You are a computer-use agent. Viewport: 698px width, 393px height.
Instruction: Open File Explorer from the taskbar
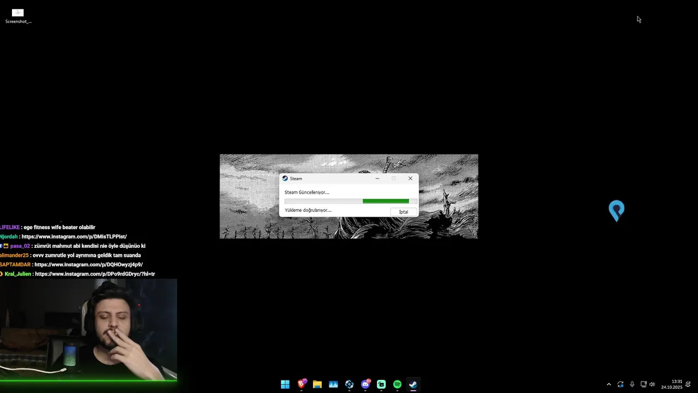(x=317, y=384)
